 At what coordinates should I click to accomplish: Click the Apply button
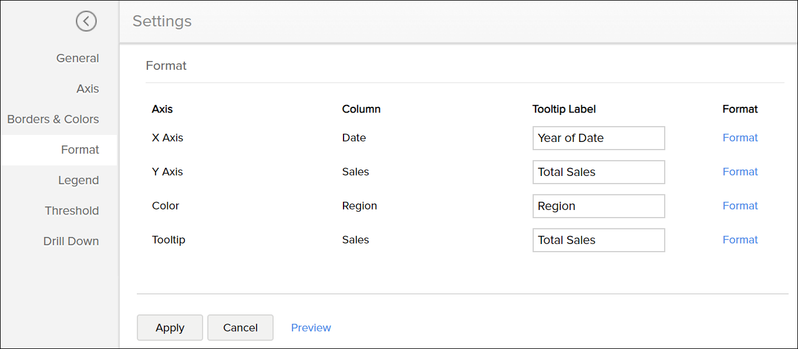(x=170, y=327)
